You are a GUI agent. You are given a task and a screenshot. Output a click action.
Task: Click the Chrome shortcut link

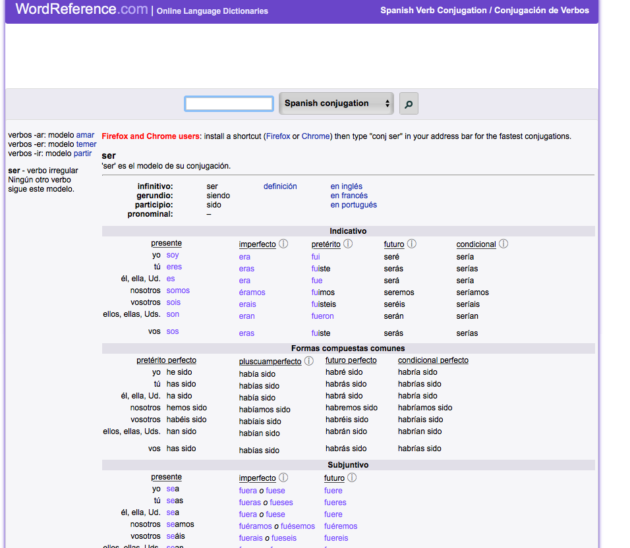coord(316,136)
